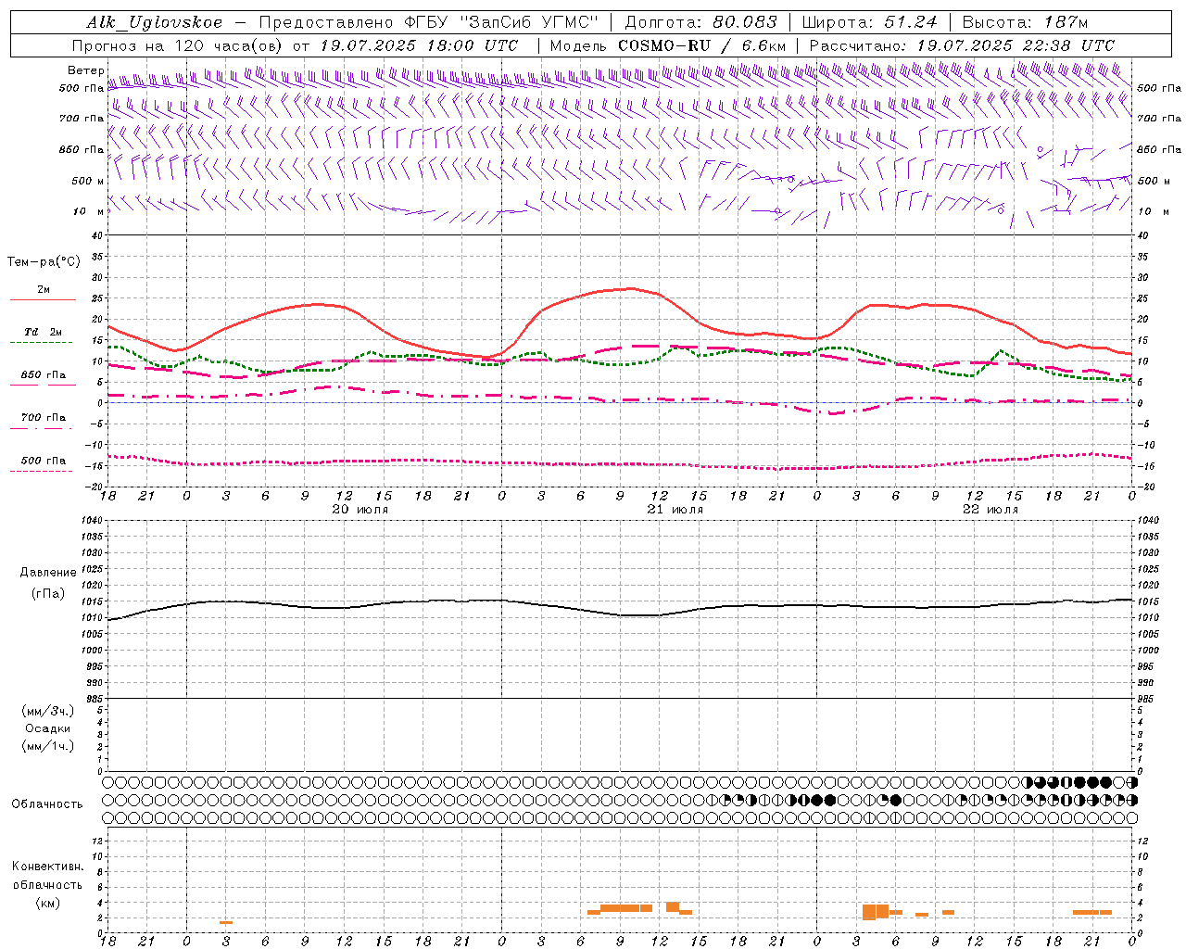1186x949 pixels.
Task: Click the station title Alk_Uglovskoe
Action: click(x=155, y=22)
